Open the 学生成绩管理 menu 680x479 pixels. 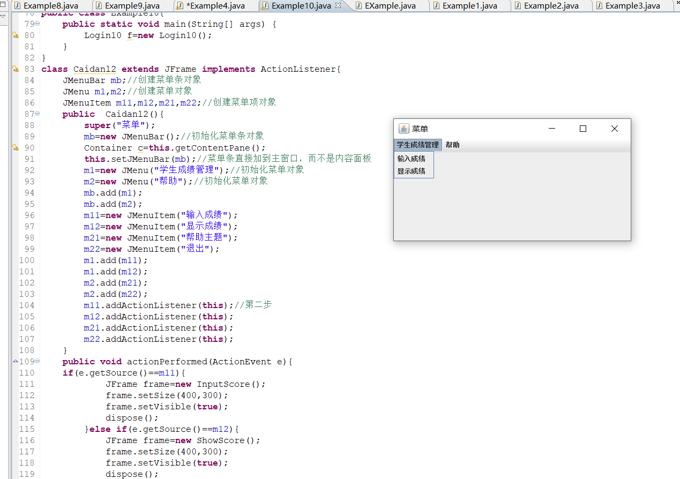click(417, 145)
